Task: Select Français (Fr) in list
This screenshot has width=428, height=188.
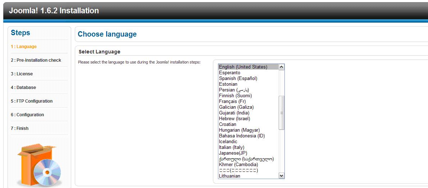Action: click(249, 102)
